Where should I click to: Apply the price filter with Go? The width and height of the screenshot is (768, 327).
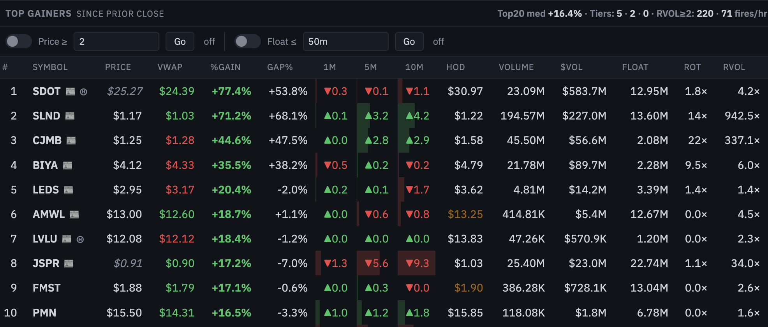(180, 41)
